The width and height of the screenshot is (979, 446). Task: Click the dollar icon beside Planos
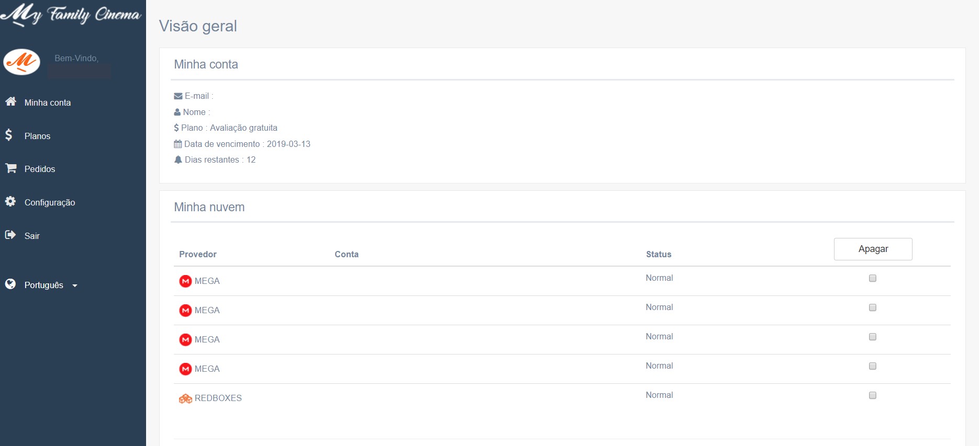[x=9, y=135]
